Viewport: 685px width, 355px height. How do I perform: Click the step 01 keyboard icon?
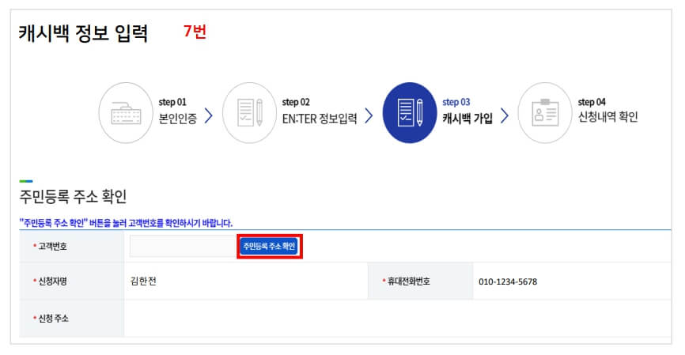click(126, 113)
